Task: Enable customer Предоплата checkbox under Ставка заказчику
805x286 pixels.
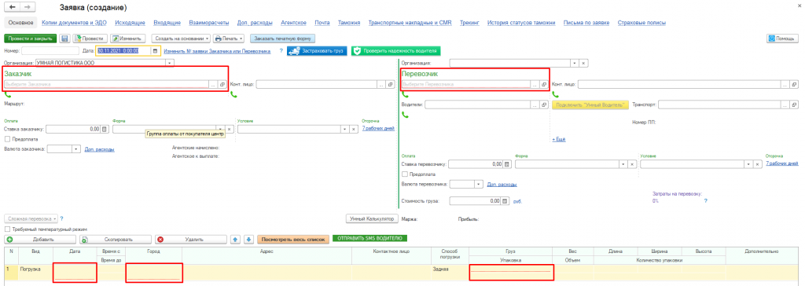Action: click(x=7, y=139)
